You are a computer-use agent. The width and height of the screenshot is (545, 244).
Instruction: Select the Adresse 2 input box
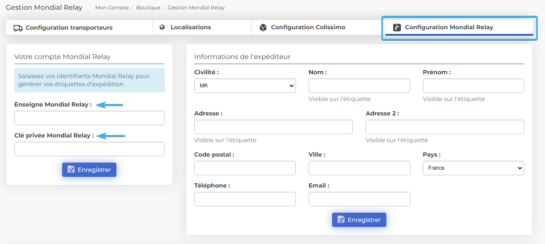445,127
